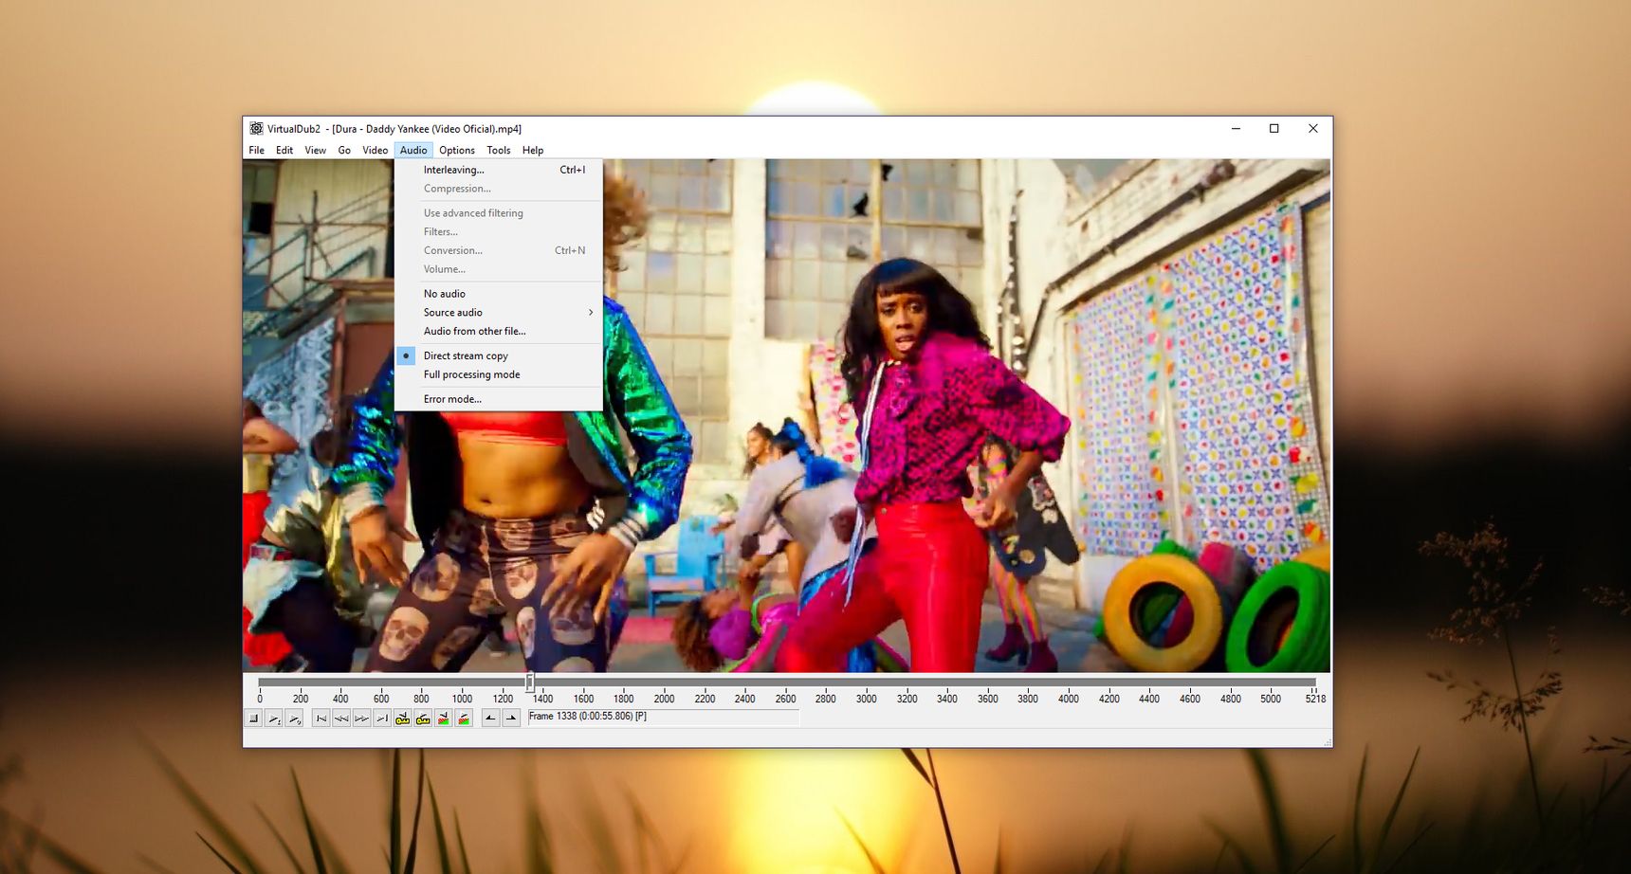Open the Options menu
The width and height of the screenshot is (1631, 874).
[457, 150]
